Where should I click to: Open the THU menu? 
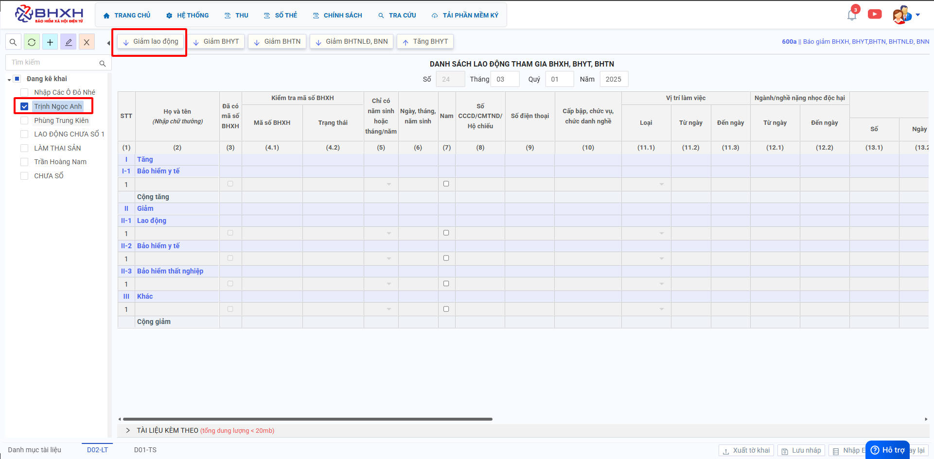click(x=236, y=16)
